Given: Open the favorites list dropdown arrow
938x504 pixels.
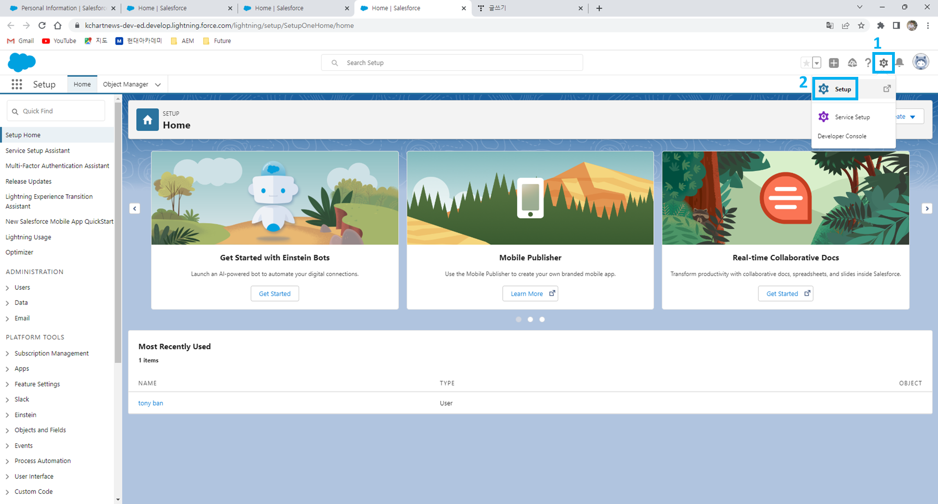Looking at the screenshot, I should pos(817,63).
